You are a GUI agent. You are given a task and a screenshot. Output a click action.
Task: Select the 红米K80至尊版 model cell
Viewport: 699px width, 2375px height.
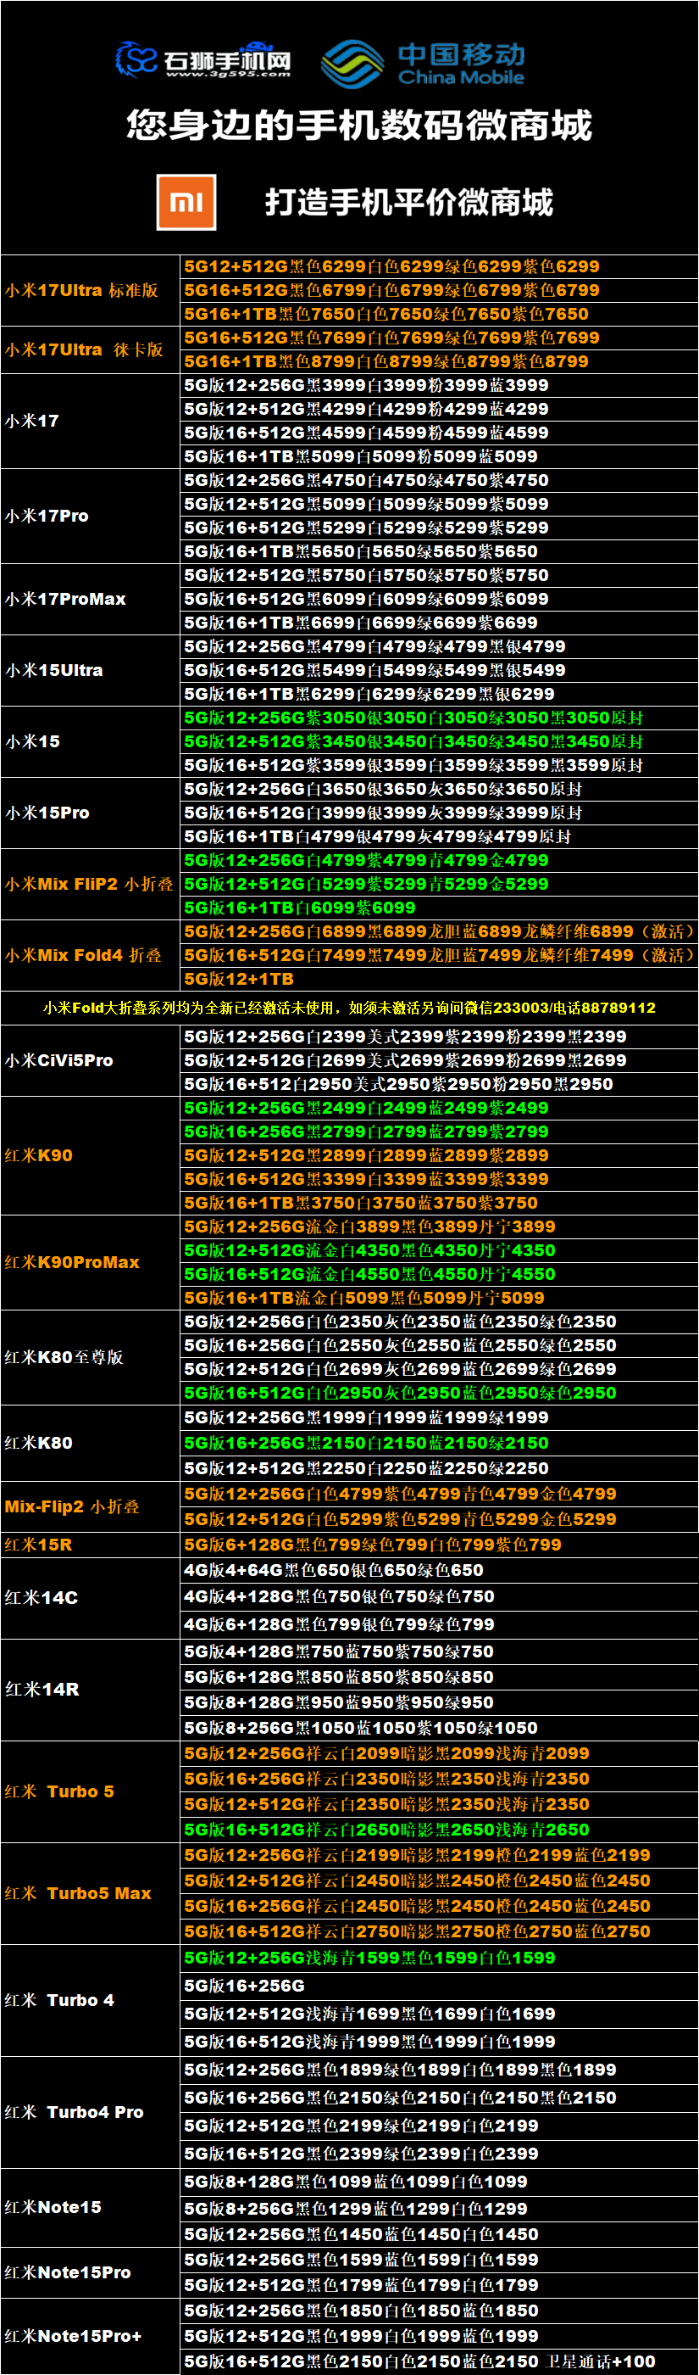coord(64,1357)
